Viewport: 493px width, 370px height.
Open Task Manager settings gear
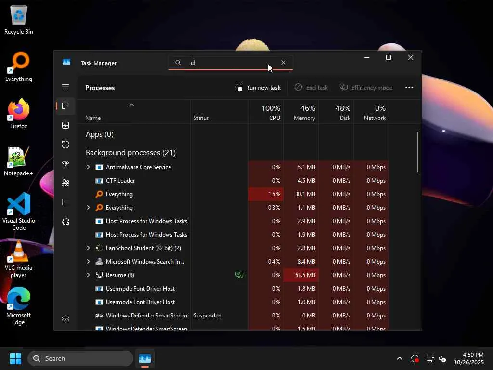(x=65, y=319)
